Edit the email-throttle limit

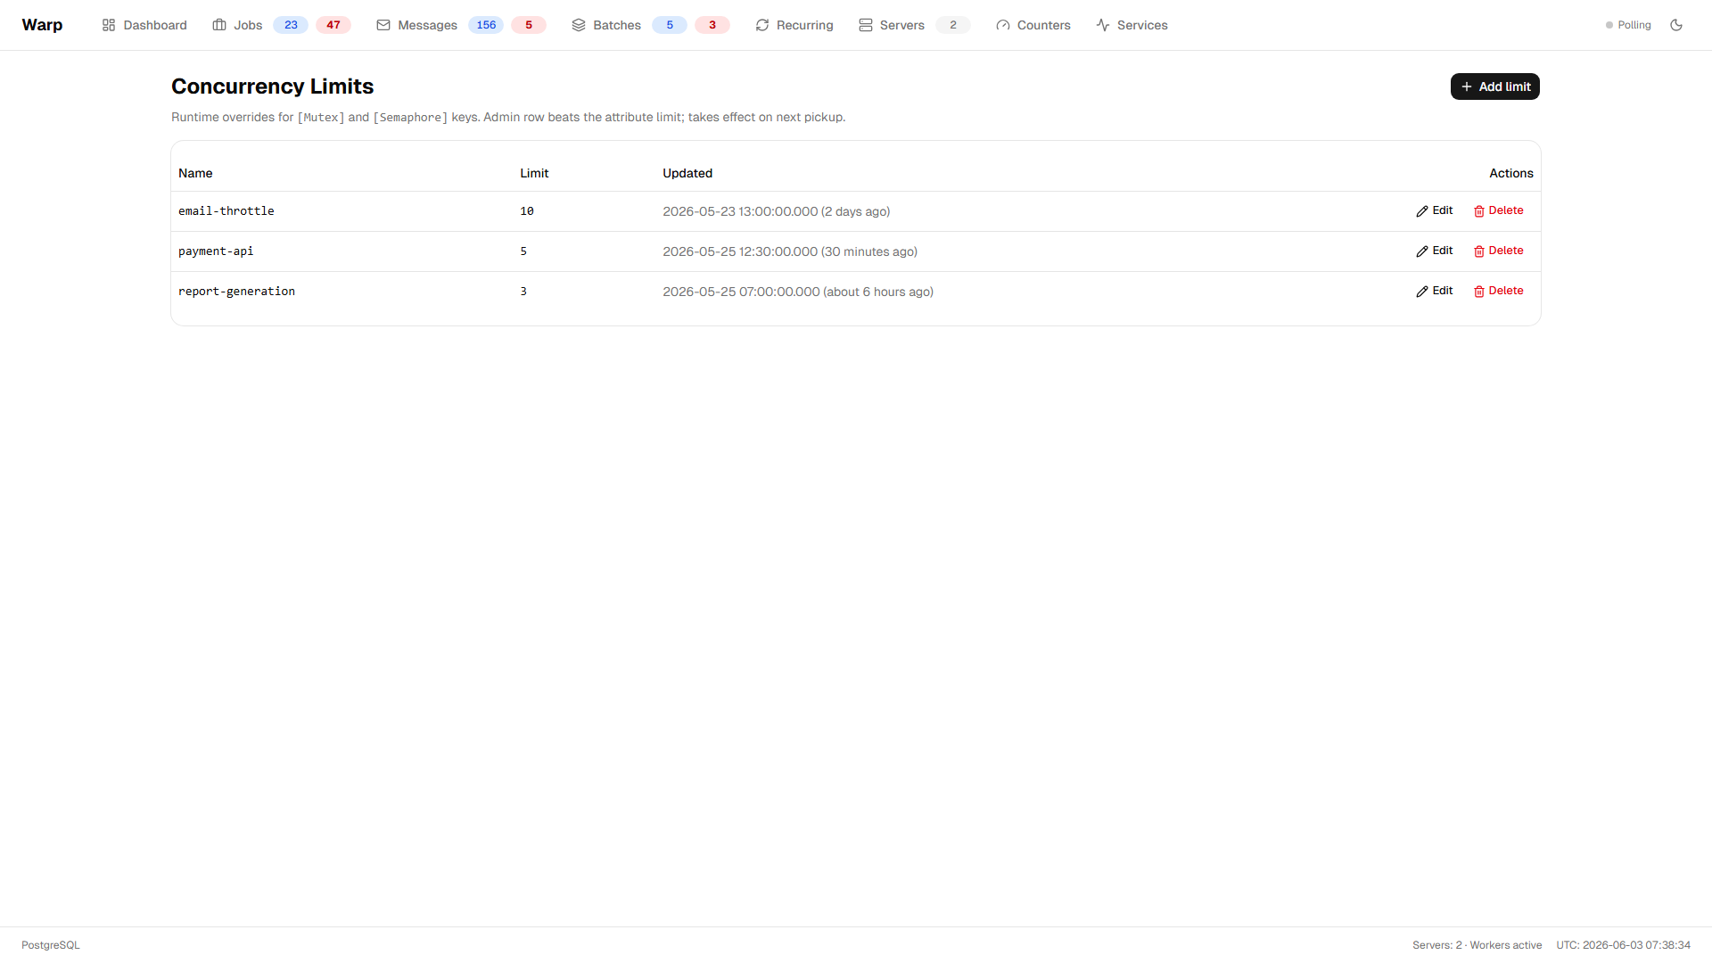[x=1435, y=211]
